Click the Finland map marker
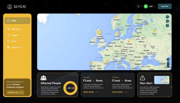This screenshot has height=103, width=180. [x=138, y=17]
